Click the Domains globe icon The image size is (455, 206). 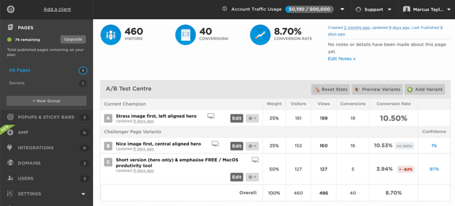10,163
